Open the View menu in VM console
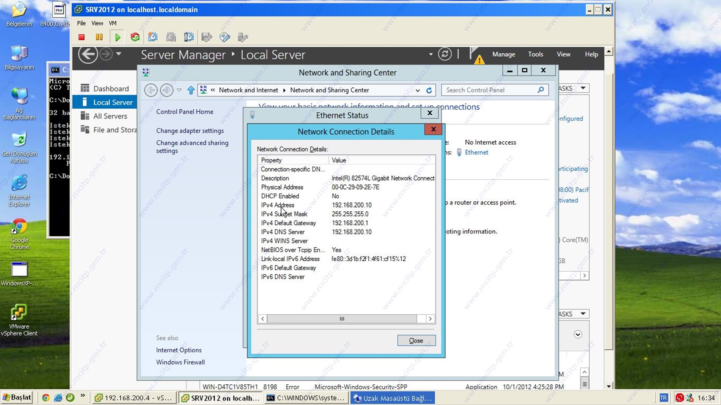This screenshot has width=721, height=405. (x=97, y=23)
